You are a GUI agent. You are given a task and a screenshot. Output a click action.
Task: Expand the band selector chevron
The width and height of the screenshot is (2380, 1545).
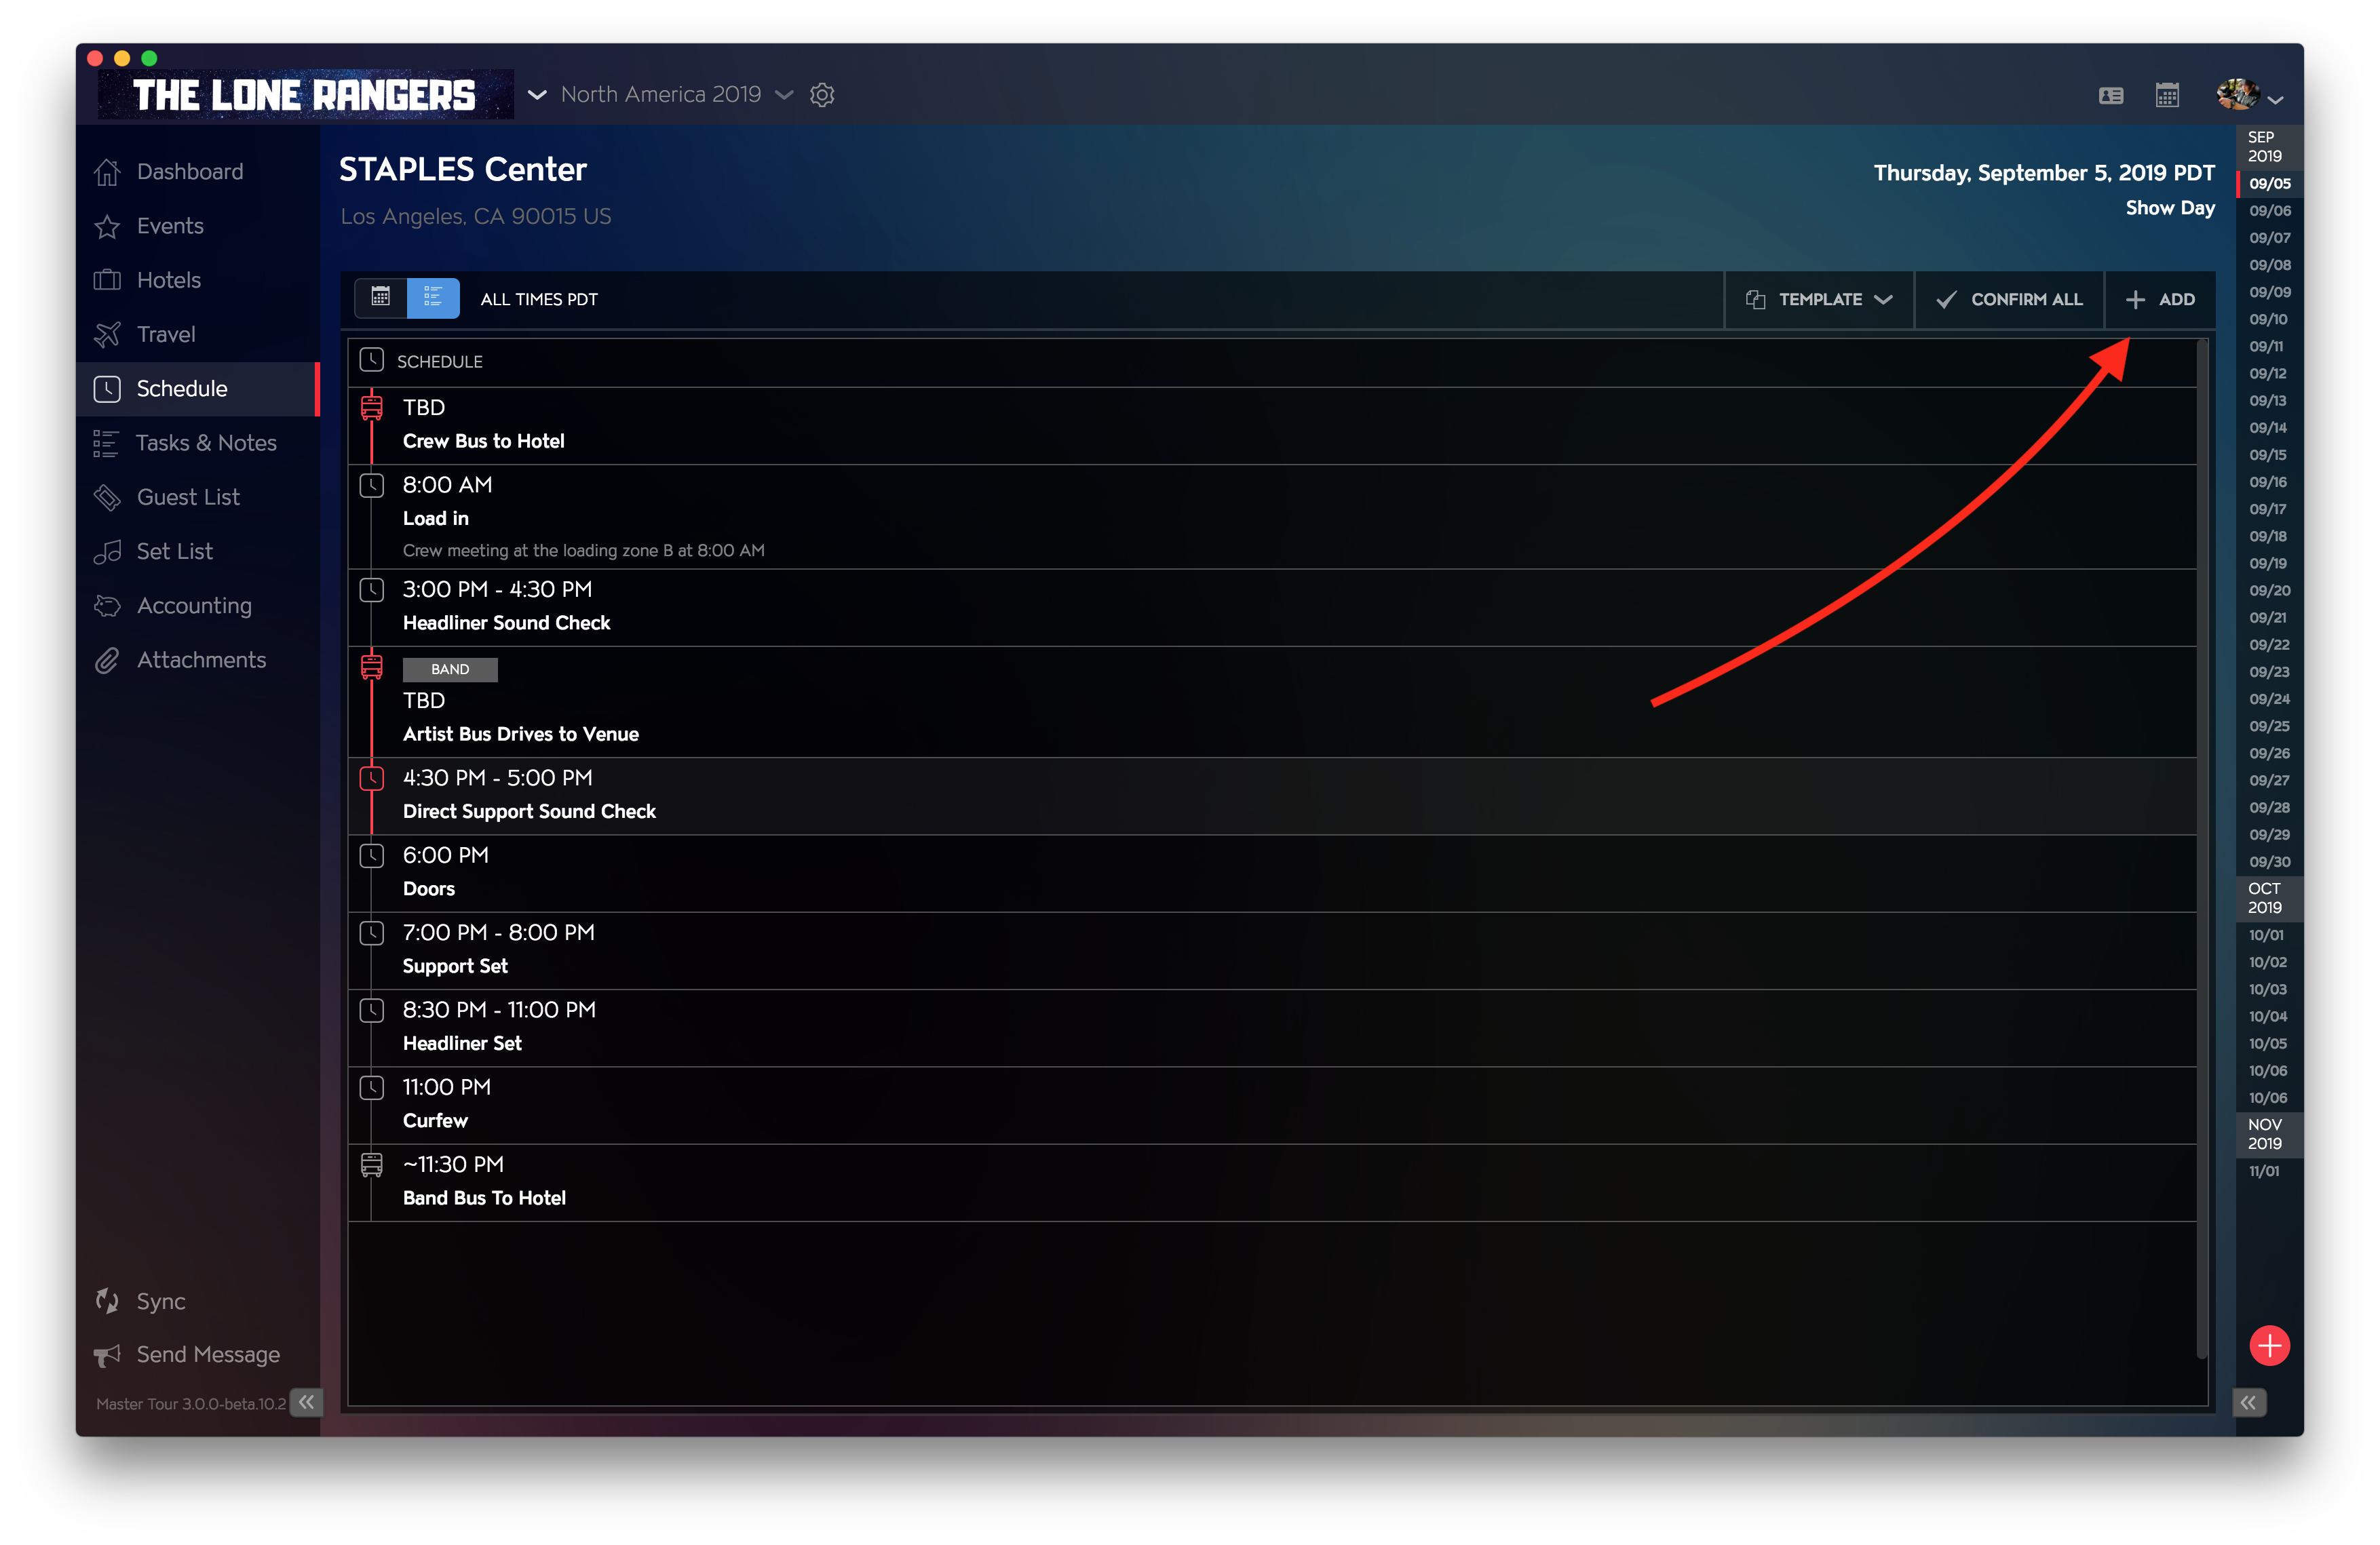pyautogui.click(x=537, y=95)
